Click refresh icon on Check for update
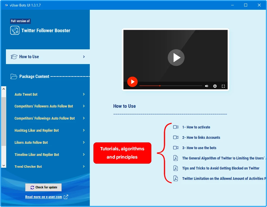Viewport: 267px width, 207px height. 32,187
